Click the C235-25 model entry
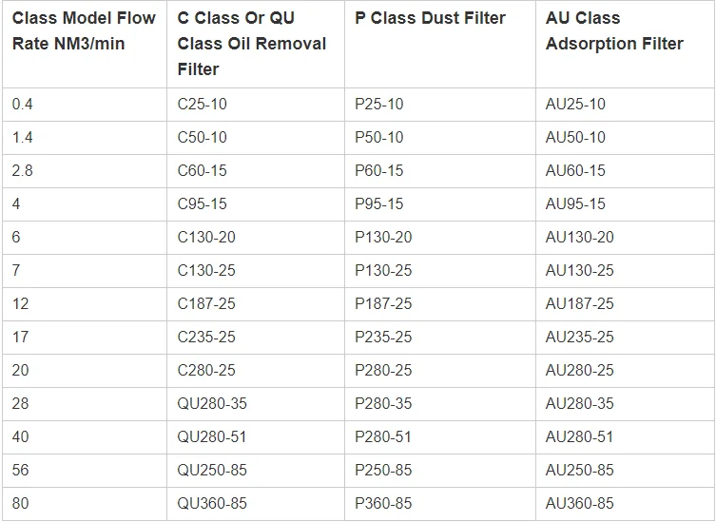716x522 pixels. (256, 338)
